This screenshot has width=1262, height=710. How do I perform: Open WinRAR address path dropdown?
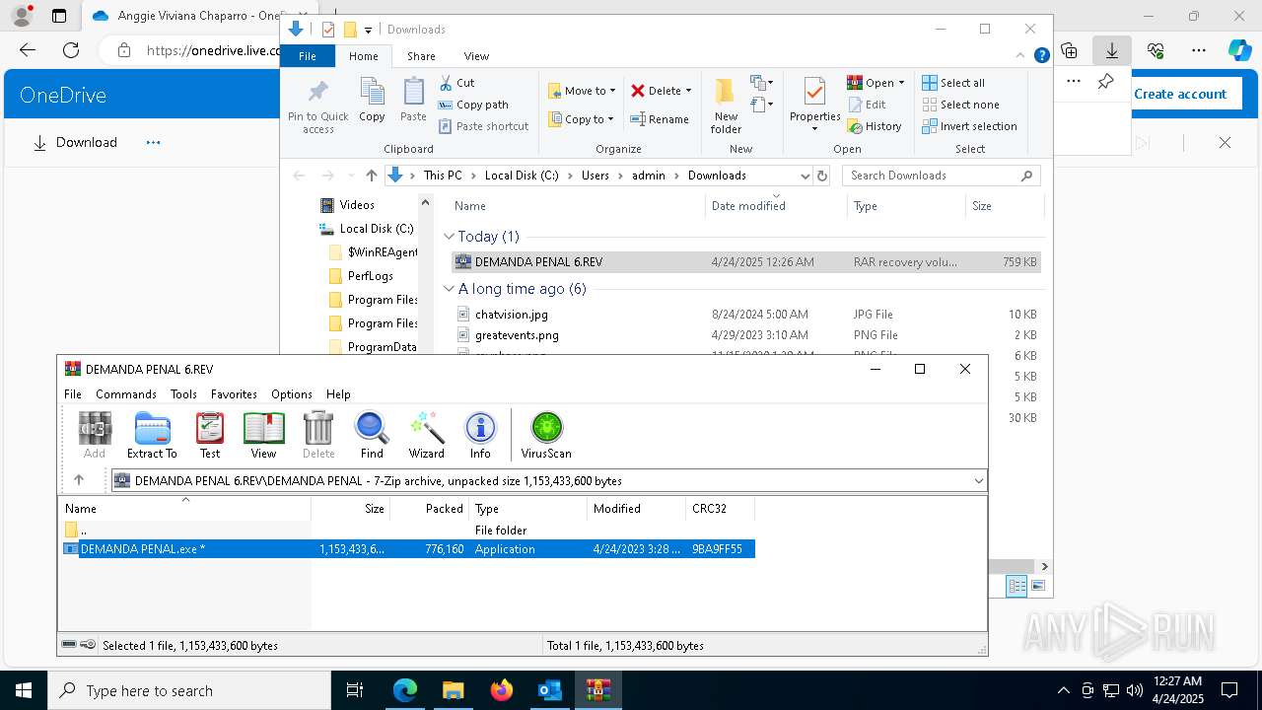click(x=978, y=480)
